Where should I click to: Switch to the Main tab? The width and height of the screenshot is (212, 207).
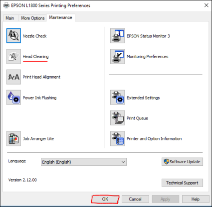(x=10, y=18)
